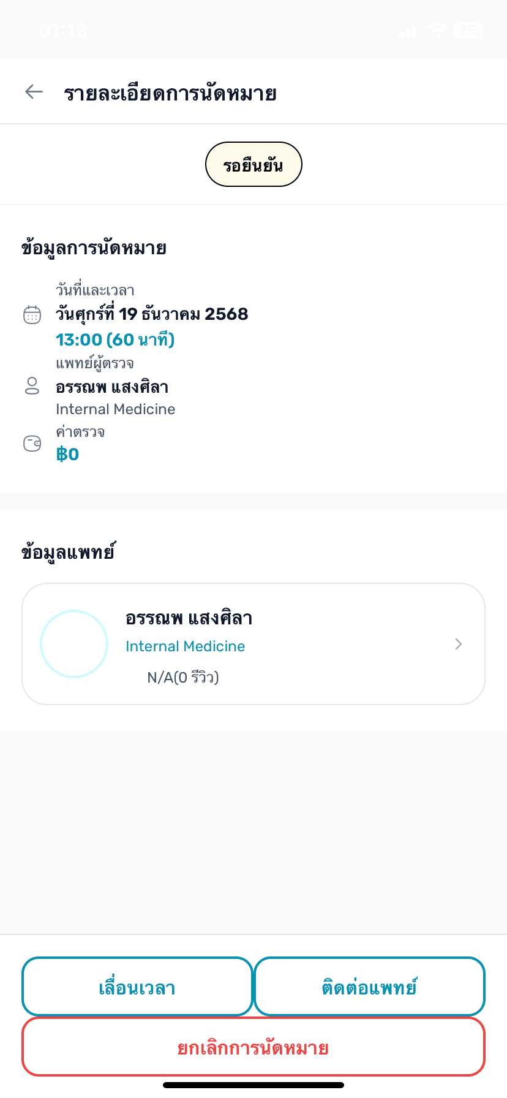Tap the Wi-Fi icon in status bar

[438, 29]
